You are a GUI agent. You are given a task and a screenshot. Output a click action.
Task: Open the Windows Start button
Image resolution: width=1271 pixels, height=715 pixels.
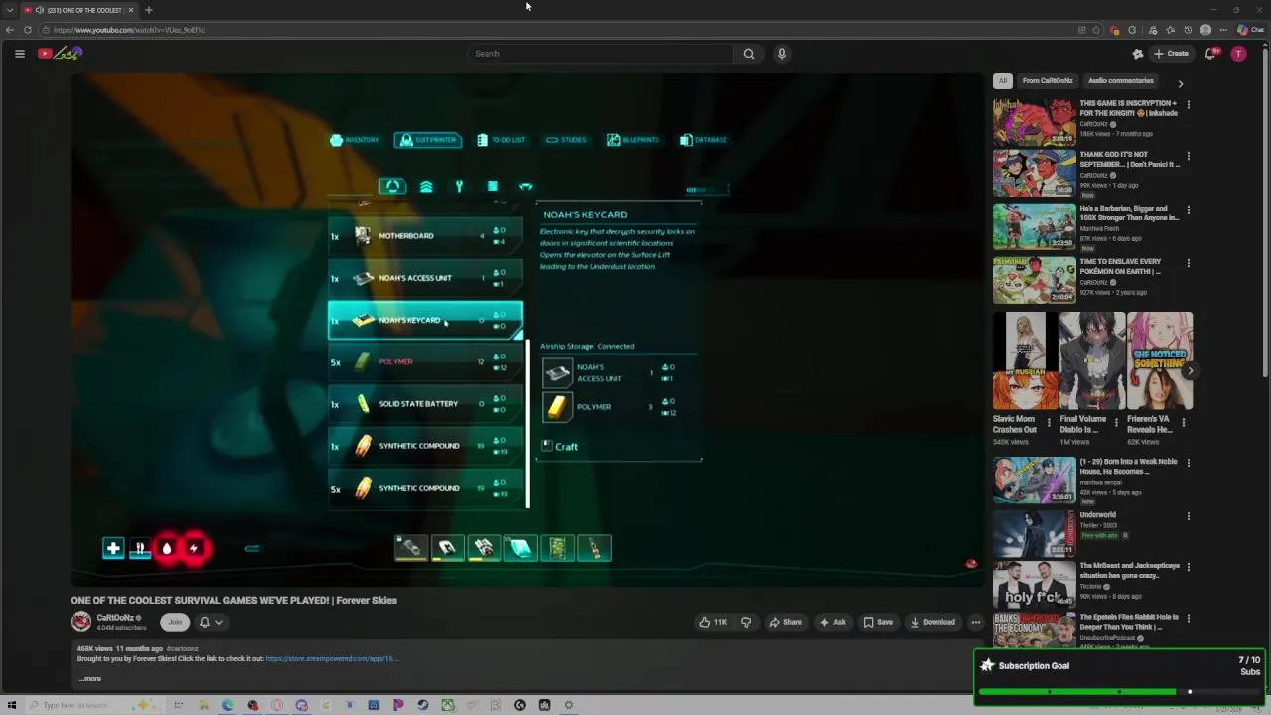coord(12,705)
